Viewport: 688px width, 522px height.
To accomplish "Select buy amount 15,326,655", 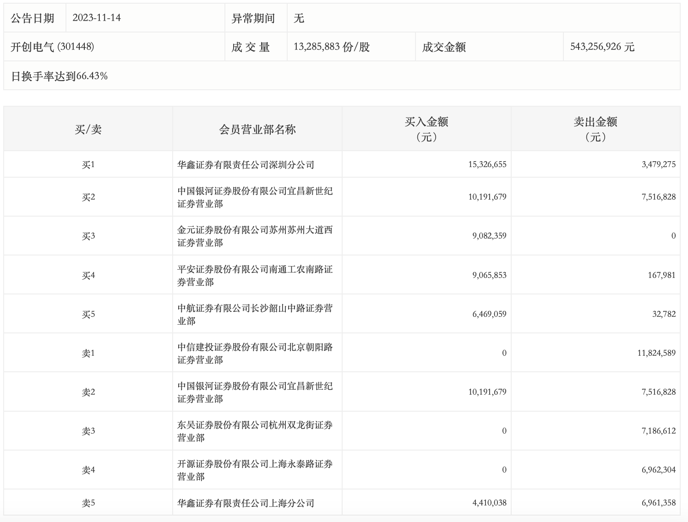I will [487, 164].
